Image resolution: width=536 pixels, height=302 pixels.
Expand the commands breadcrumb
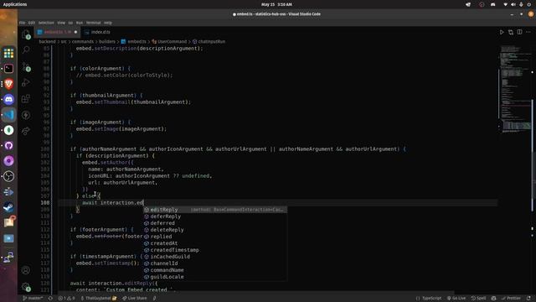pyautogui.click(x=82, y=41)
